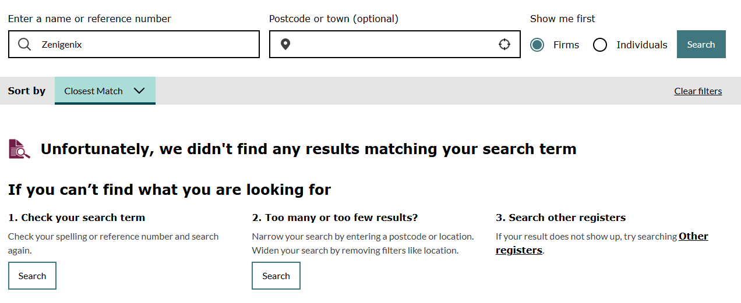Select the Firms radio button

tap(537, 45)
